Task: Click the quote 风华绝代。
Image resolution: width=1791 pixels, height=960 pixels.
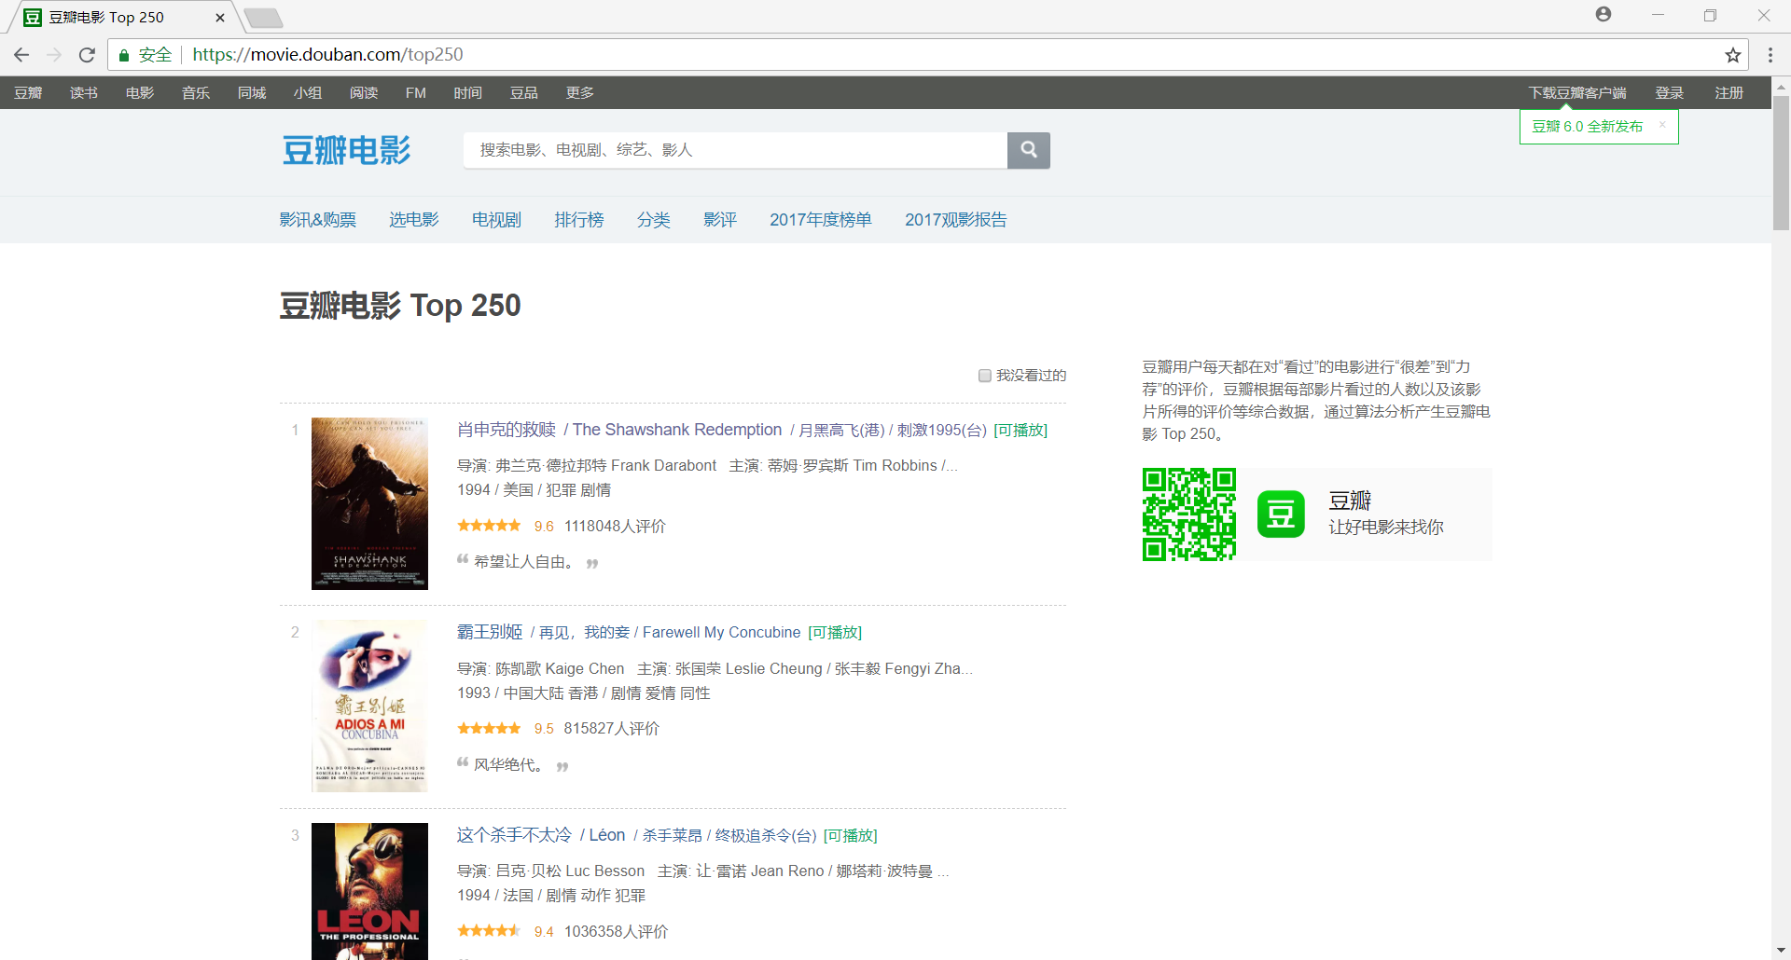Action: (x=508, y=764)
